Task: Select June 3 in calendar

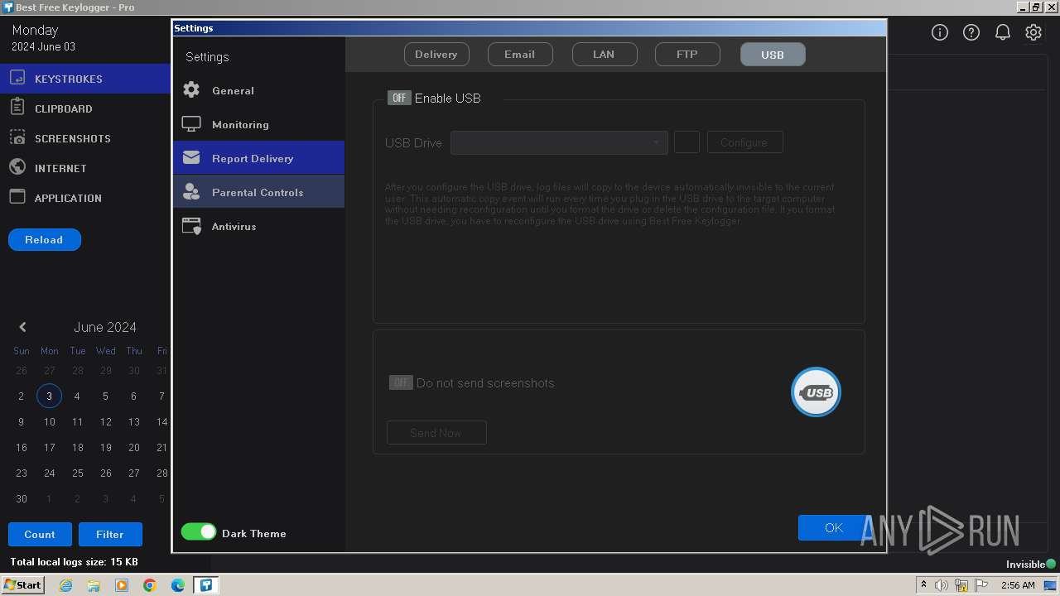Action: [x=49, y=396]
